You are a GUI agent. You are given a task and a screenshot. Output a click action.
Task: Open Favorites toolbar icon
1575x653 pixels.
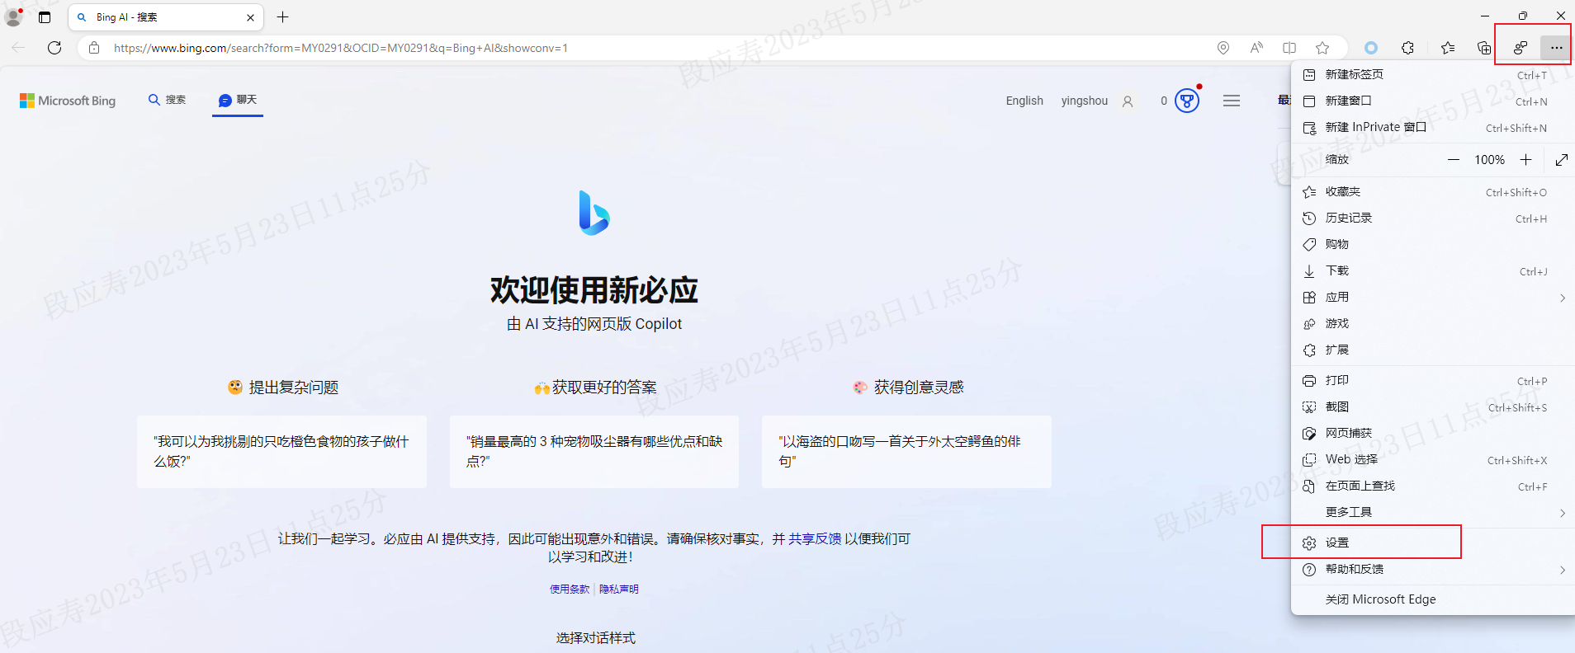point(1448,48)
